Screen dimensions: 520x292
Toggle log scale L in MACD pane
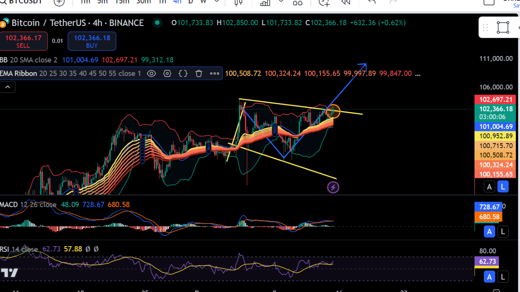click(x=503, y=232)
